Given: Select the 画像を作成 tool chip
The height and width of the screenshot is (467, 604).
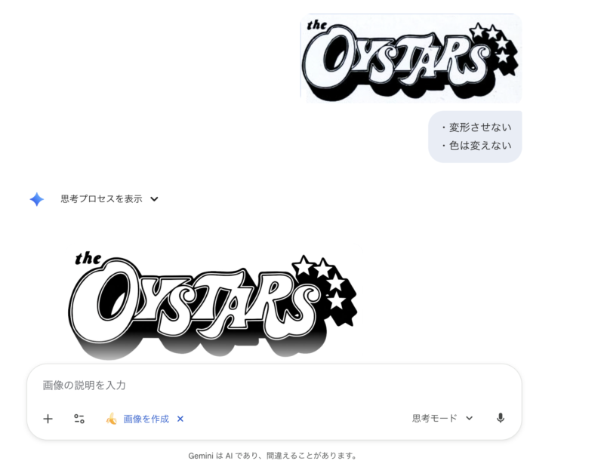Looking at the screenshot, I should coord(146,419).
